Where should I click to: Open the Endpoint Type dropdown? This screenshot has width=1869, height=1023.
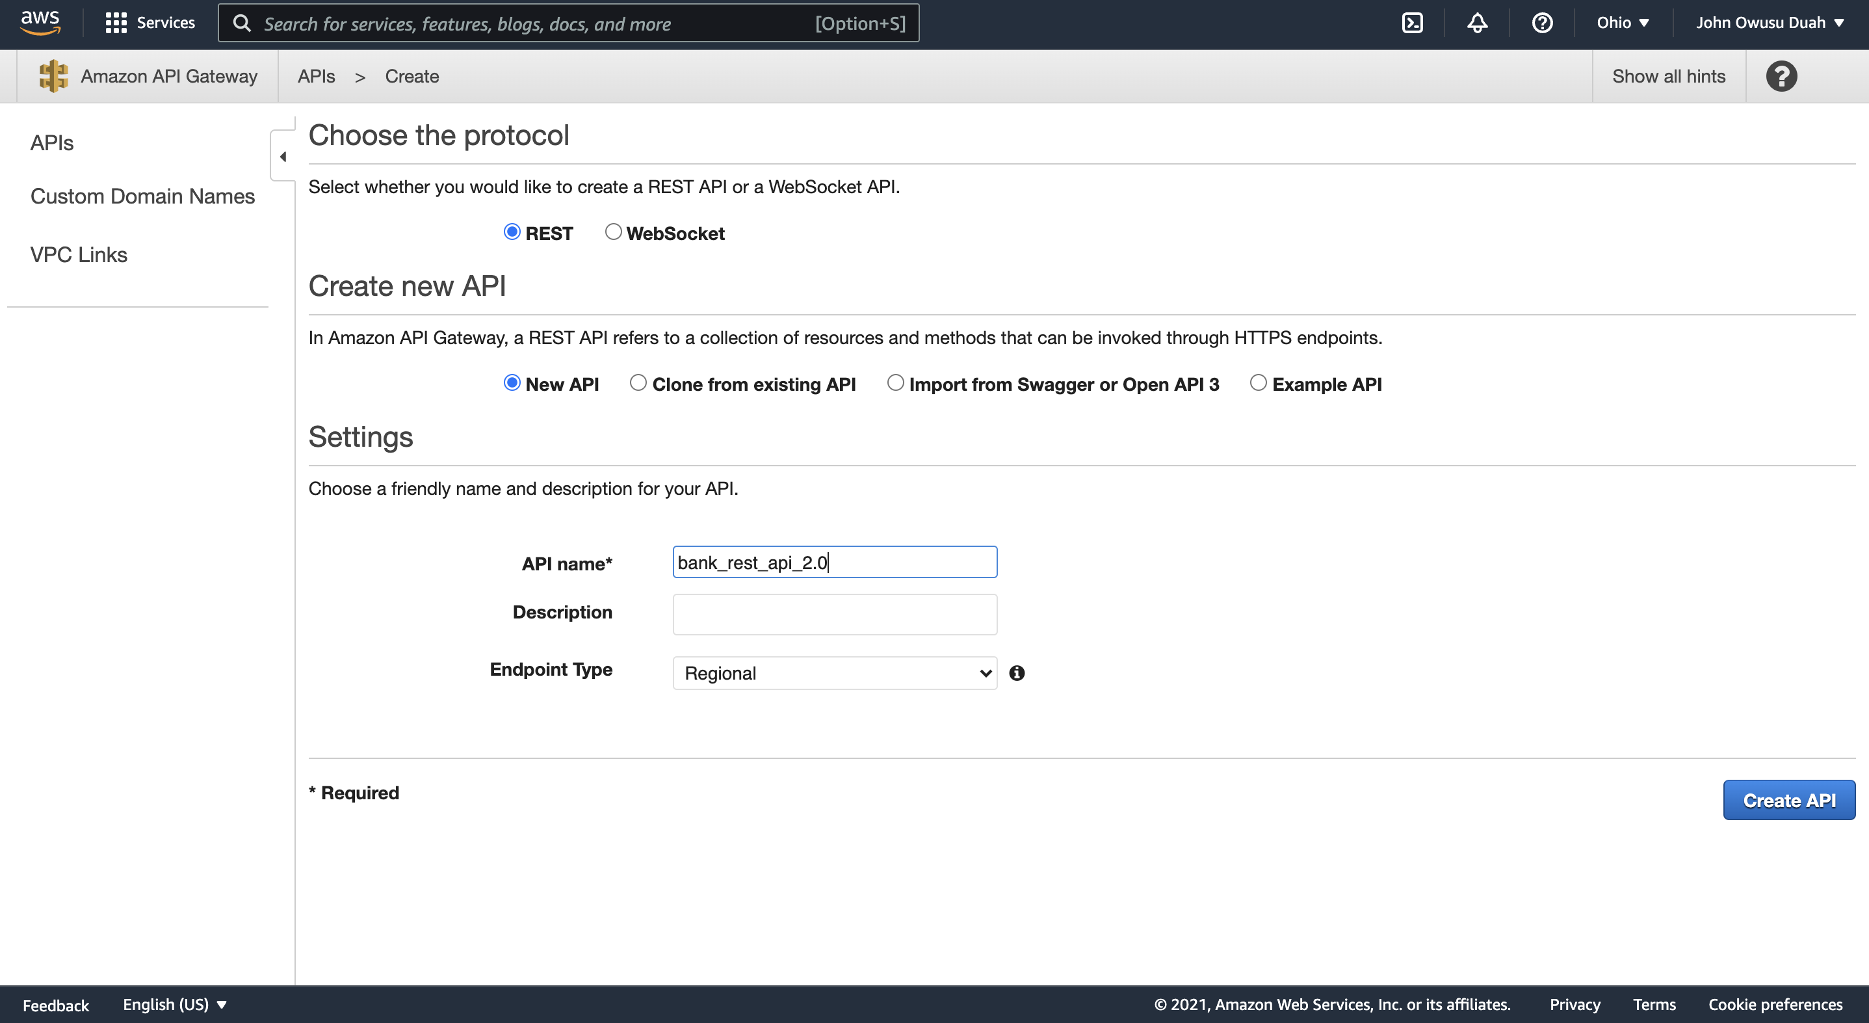click(x=834, y=673)
